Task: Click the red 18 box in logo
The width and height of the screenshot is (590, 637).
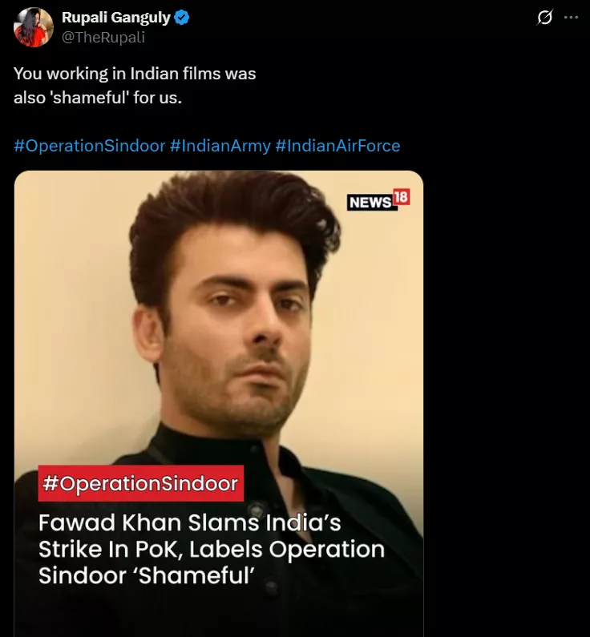Action: click(x=401, y=197)
